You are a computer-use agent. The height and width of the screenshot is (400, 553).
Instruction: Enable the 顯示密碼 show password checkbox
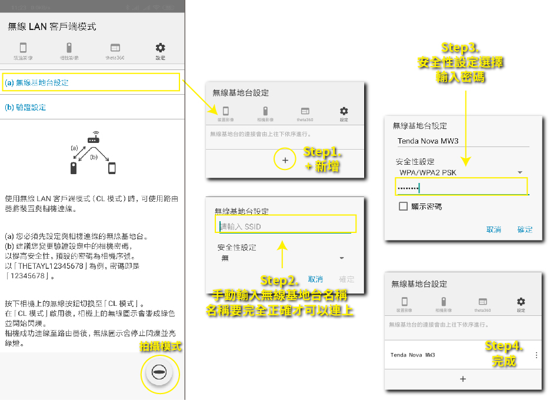404,206
